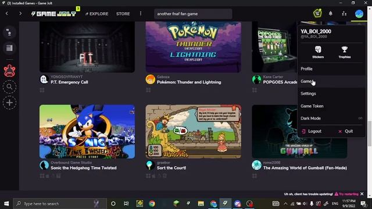Click YONOSOYFRANYT developer avatar
Viewport: 372px width, 209px height.
(44, 80)
